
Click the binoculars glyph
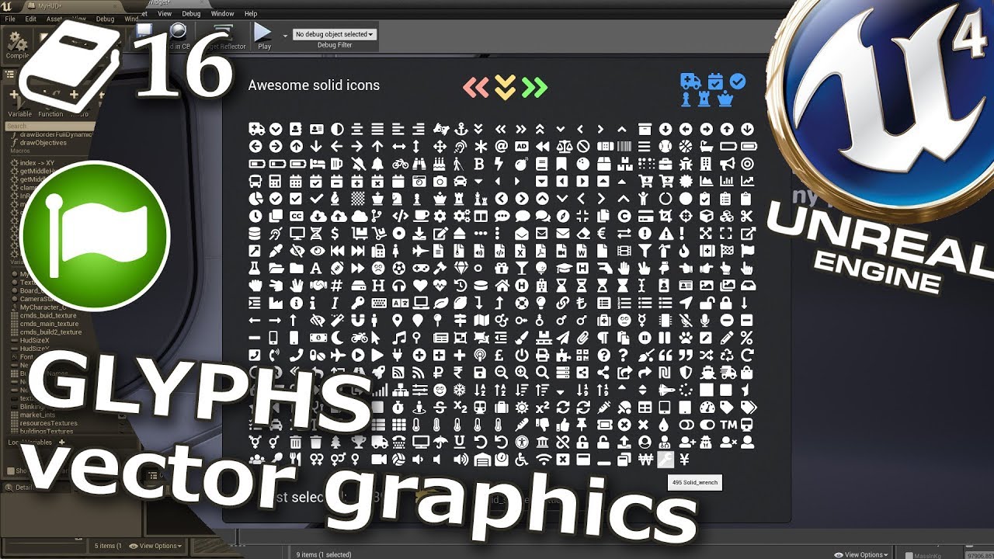(x=419, y=164)
